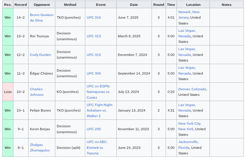
Task: Click the Method column header
Action: tap(70, 5)
